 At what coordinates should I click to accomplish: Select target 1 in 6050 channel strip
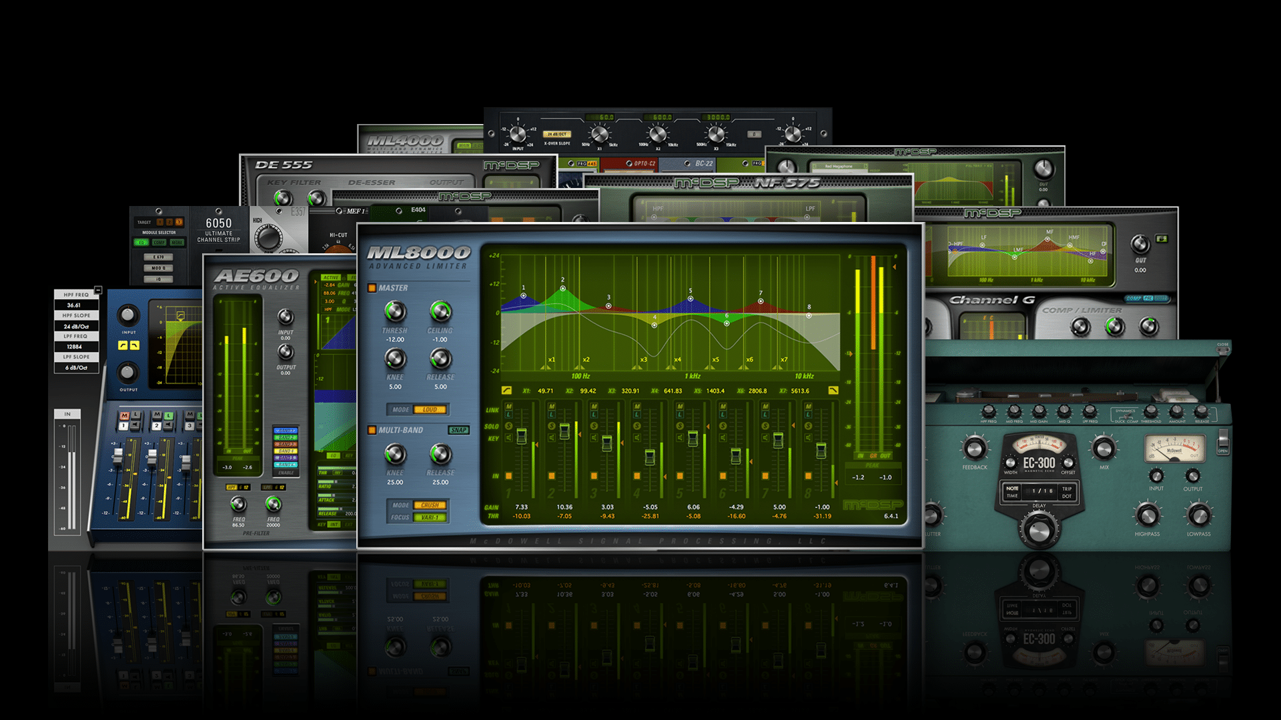pos(160,222)
